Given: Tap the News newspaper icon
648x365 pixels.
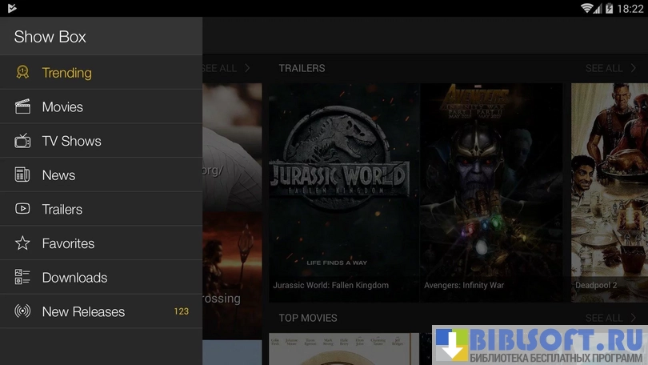Looking at the screenshot, I should click(22, 175).
